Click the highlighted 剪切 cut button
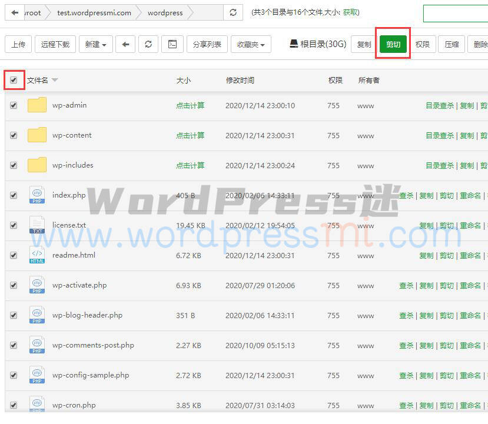This screenshot has width=488, height=424. click(393, 44)
